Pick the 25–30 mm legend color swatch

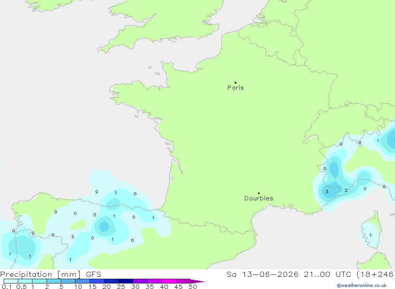coord(126,281)
